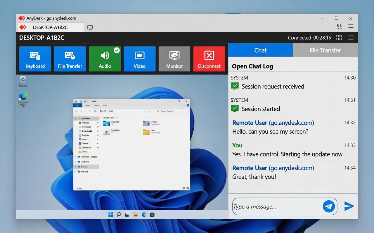Click the green check icon beside Session started
The height and width of the screenshot is (233, 374).
click(235, 108)
